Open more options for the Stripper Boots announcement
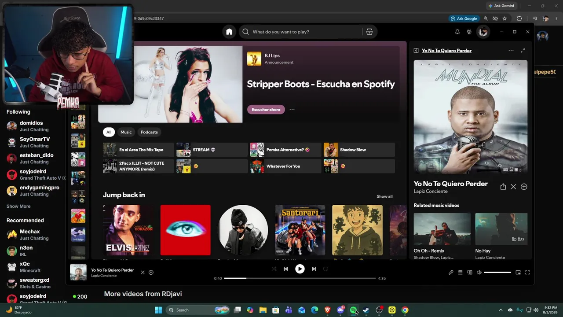This screenshot has width=563, height=317. click(292, 110)
